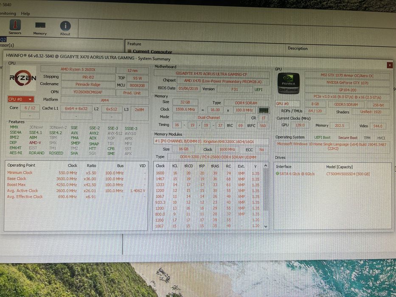Click the memory module chip icon
Screen dimensions: 396x297
pyautogui.click(x=263, y=110)
